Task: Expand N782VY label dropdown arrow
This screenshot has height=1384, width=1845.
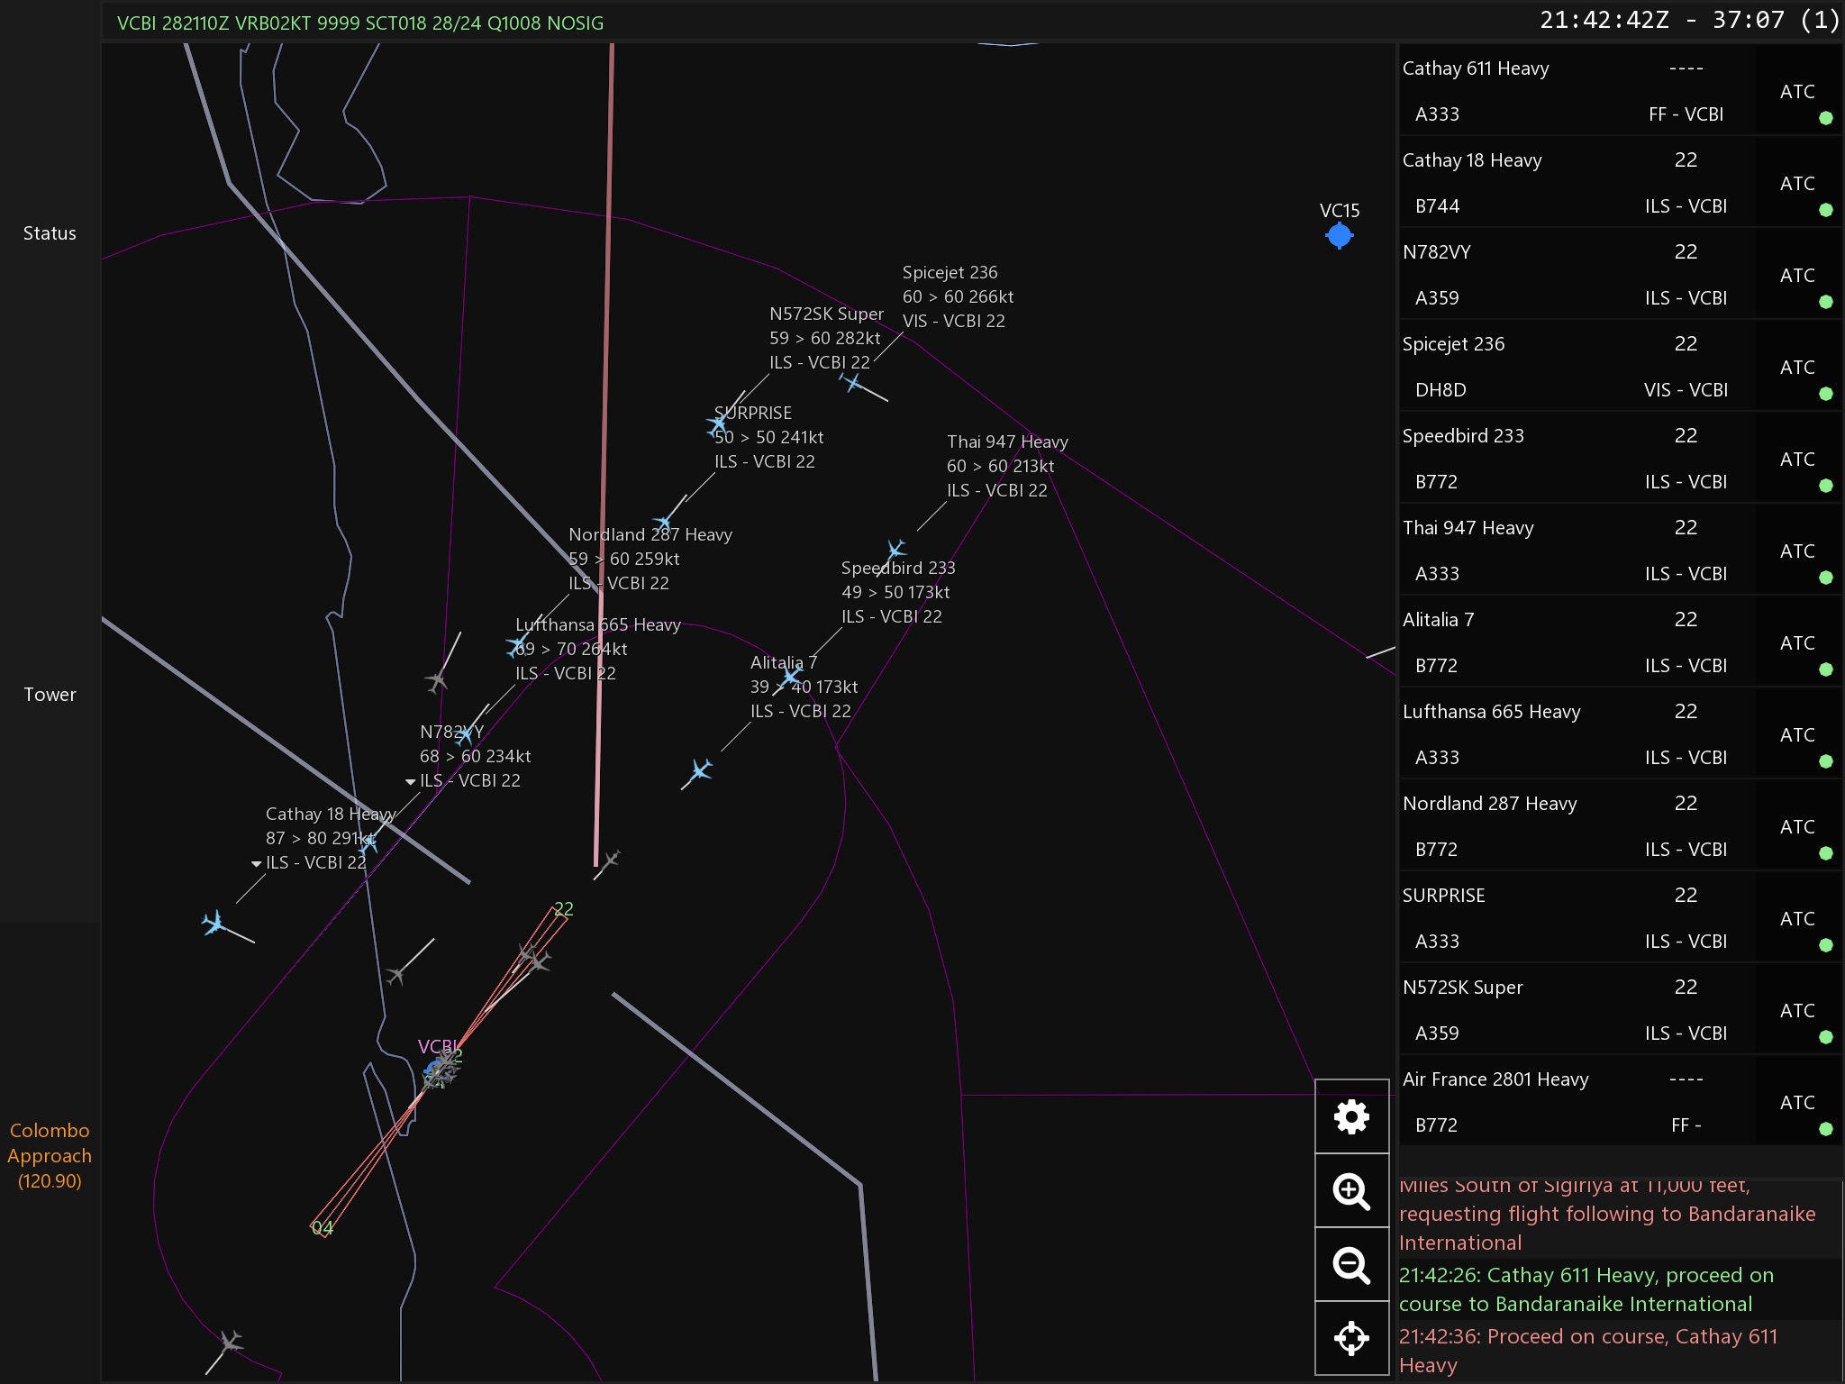Action: [411, 781]
